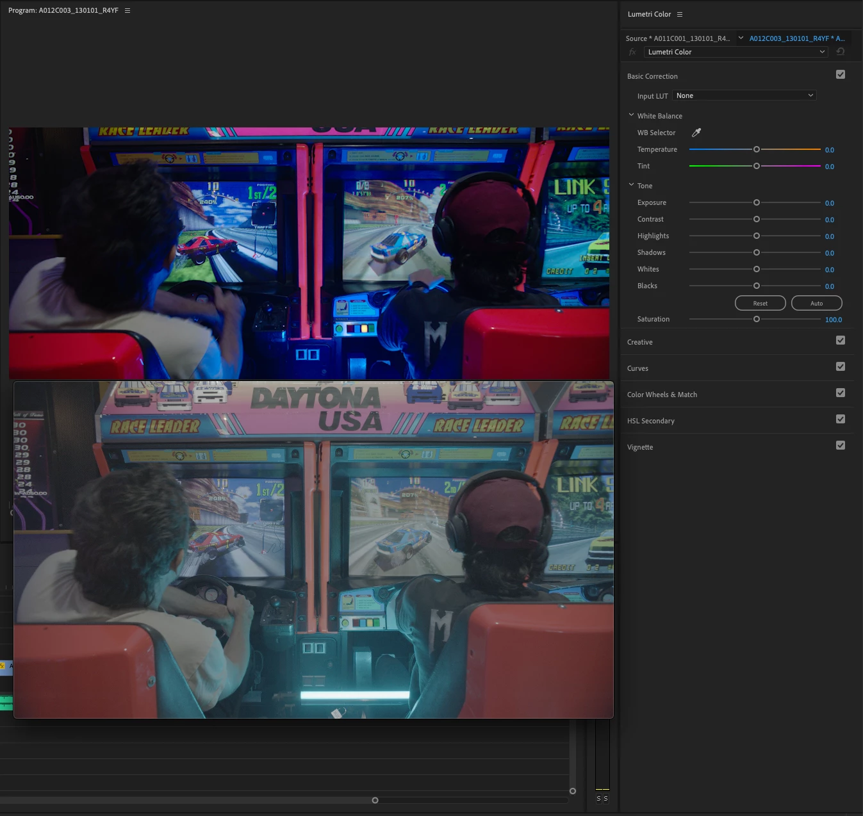Click the Saturation slider handle
The width and height of the screenshot is (863, 816).
coord(757,319)
